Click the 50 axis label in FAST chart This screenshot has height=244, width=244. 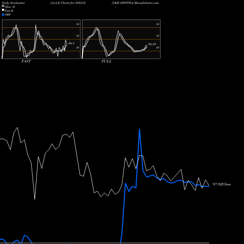(x=78, y=36)
